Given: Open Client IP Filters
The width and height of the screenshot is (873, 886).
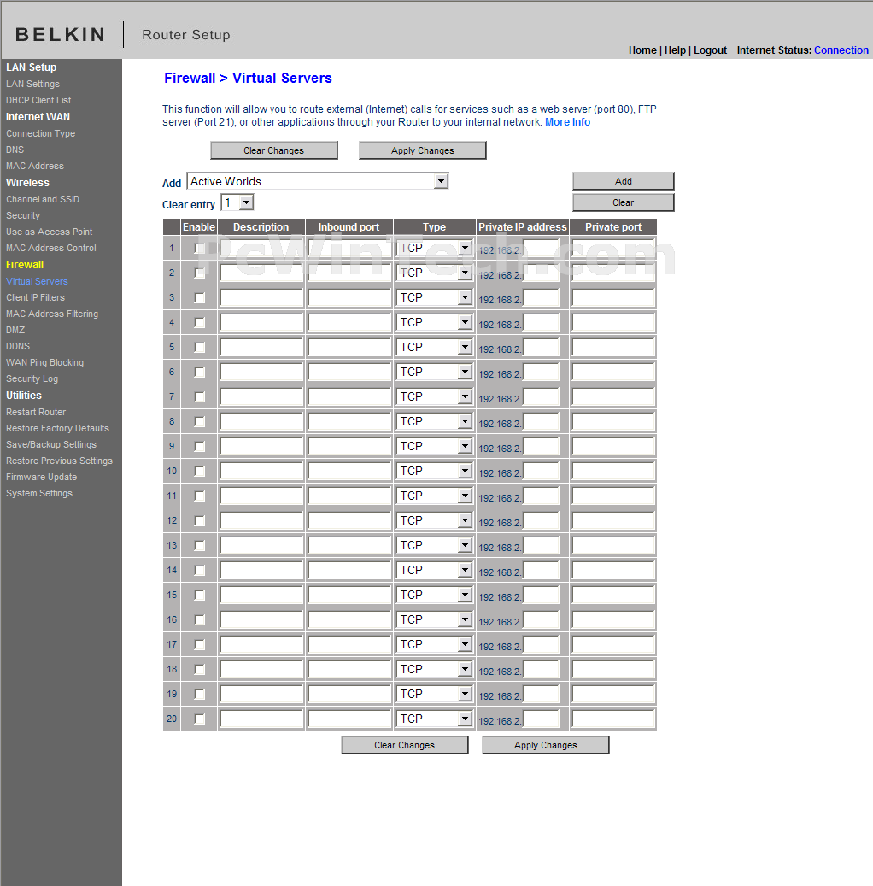Looking at the screenshot, I should tap(35, 298).
